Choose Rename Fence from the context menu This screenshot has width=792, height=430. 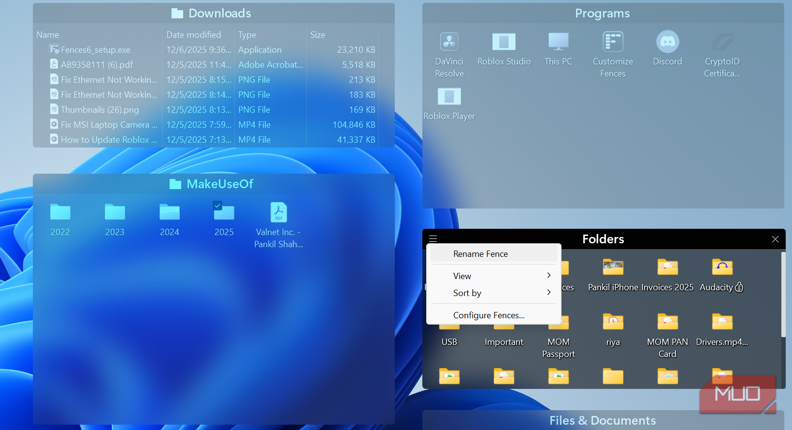pyautogui.click(x=493, y=254)
